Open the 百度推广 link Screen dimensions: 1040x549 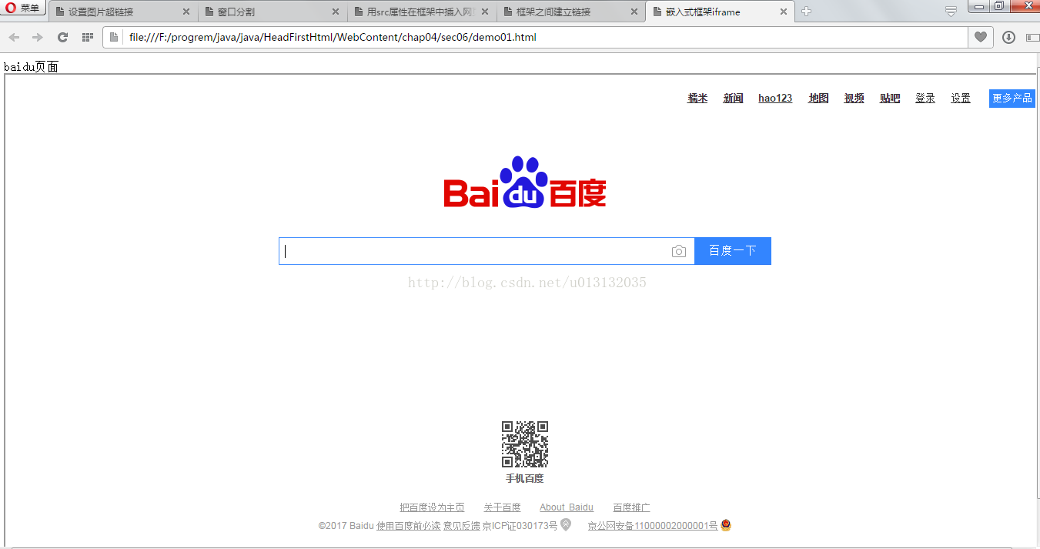[x=632, y=507]
